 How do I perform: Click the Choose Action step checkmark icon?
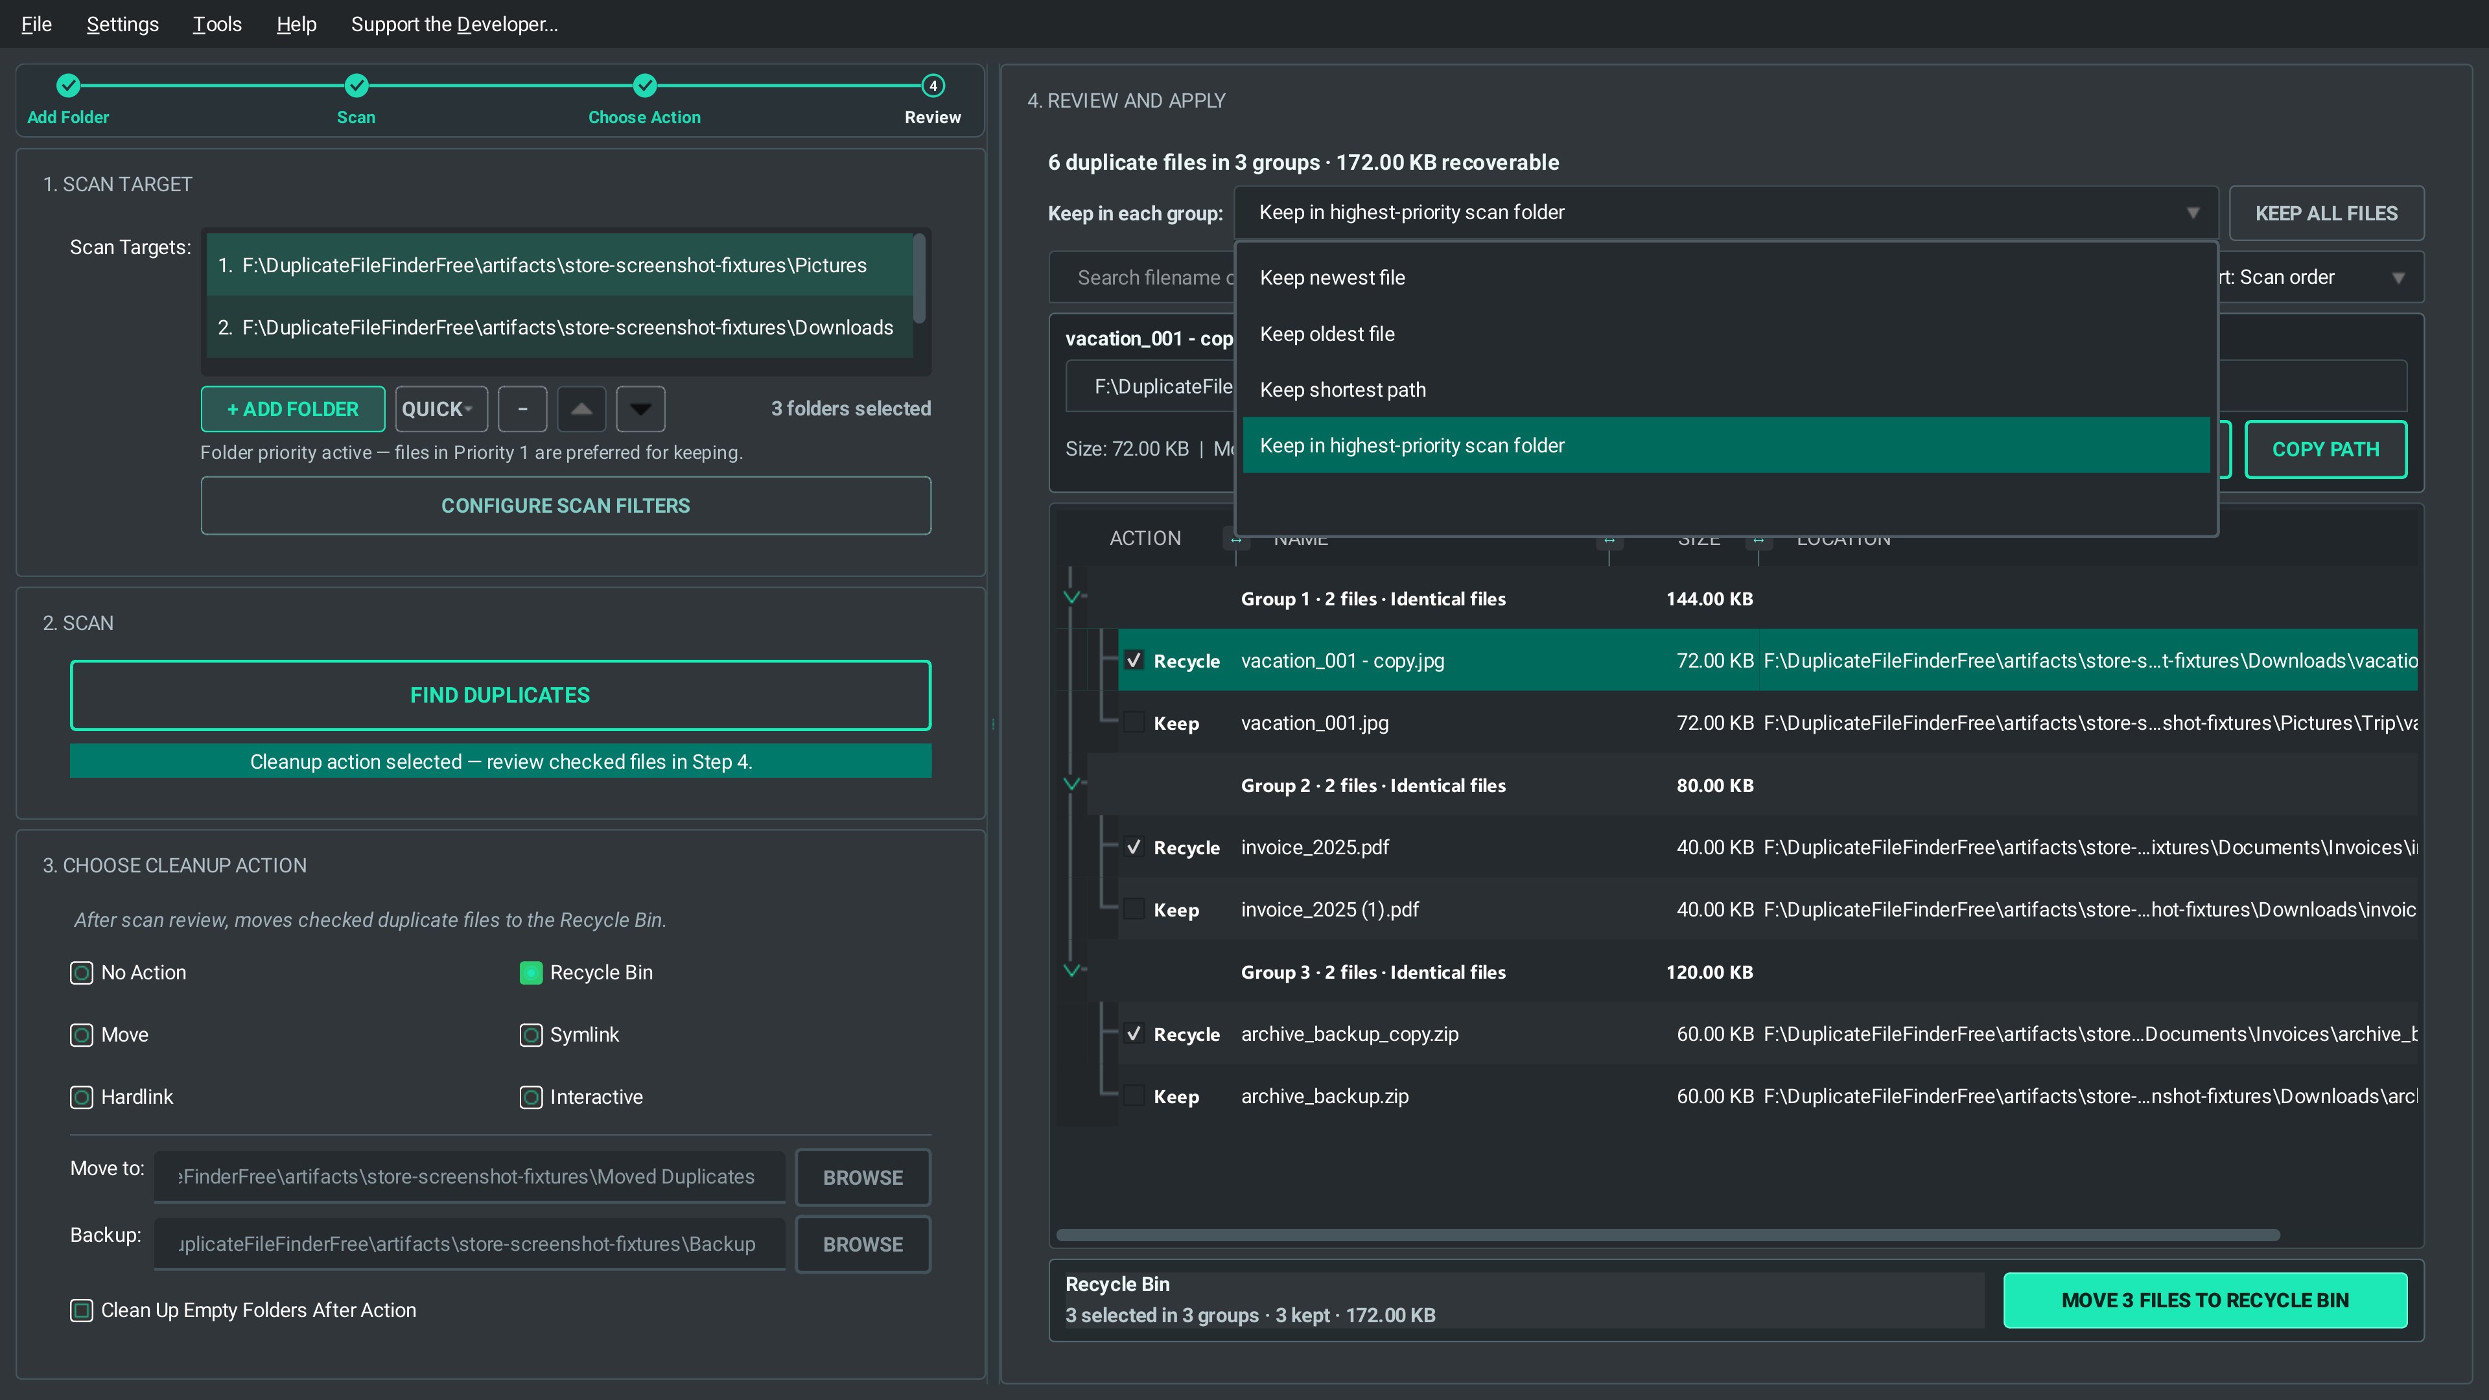[644, 85]
